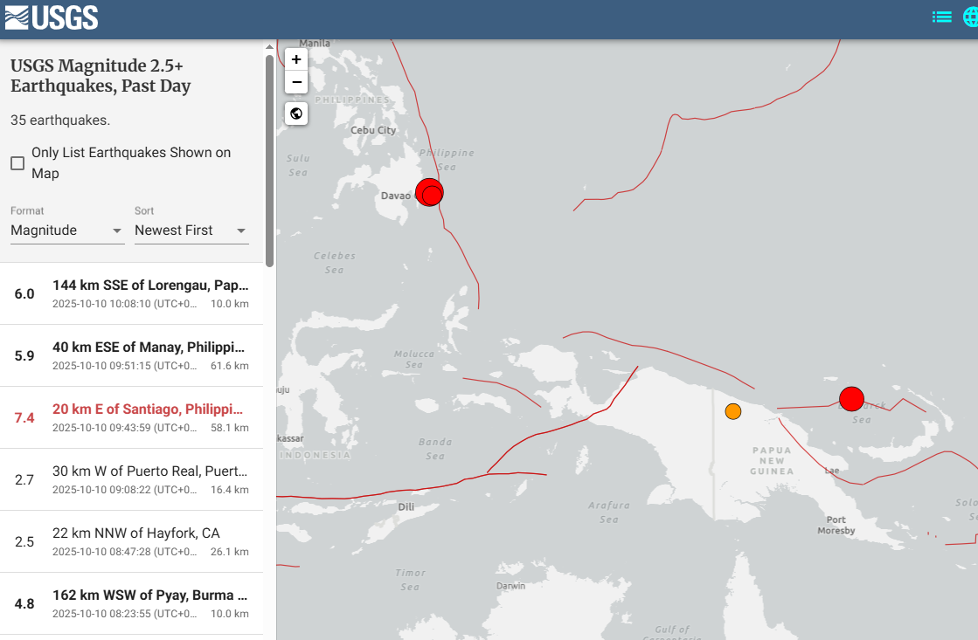Select the 4.8 Pyay, Burma earthquake
978x640 pixels.
point(131,603)
